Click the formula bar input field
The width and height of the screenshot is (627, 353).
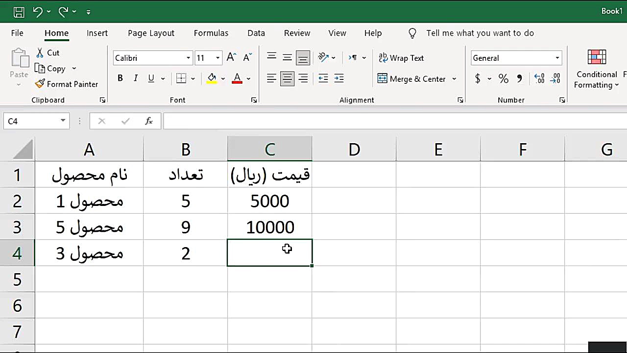[395, 121]
